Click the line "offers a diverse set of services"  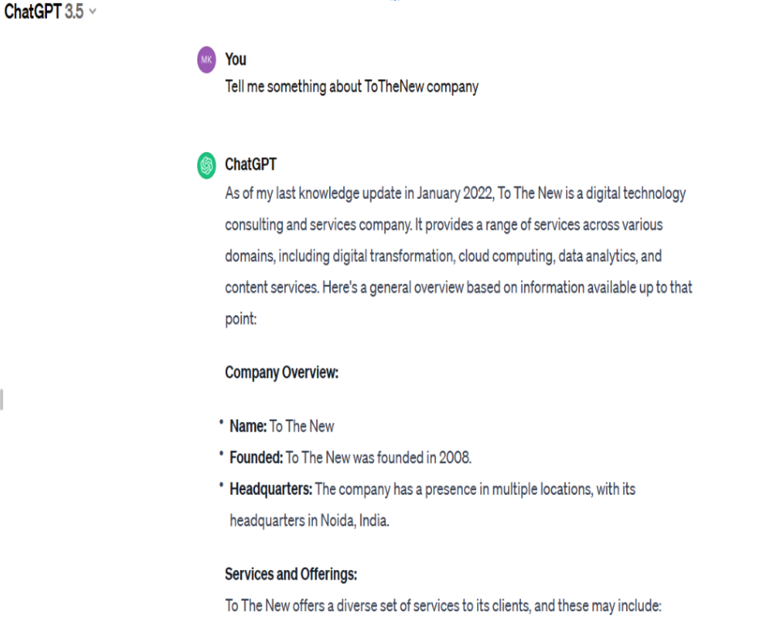[443, 606]
